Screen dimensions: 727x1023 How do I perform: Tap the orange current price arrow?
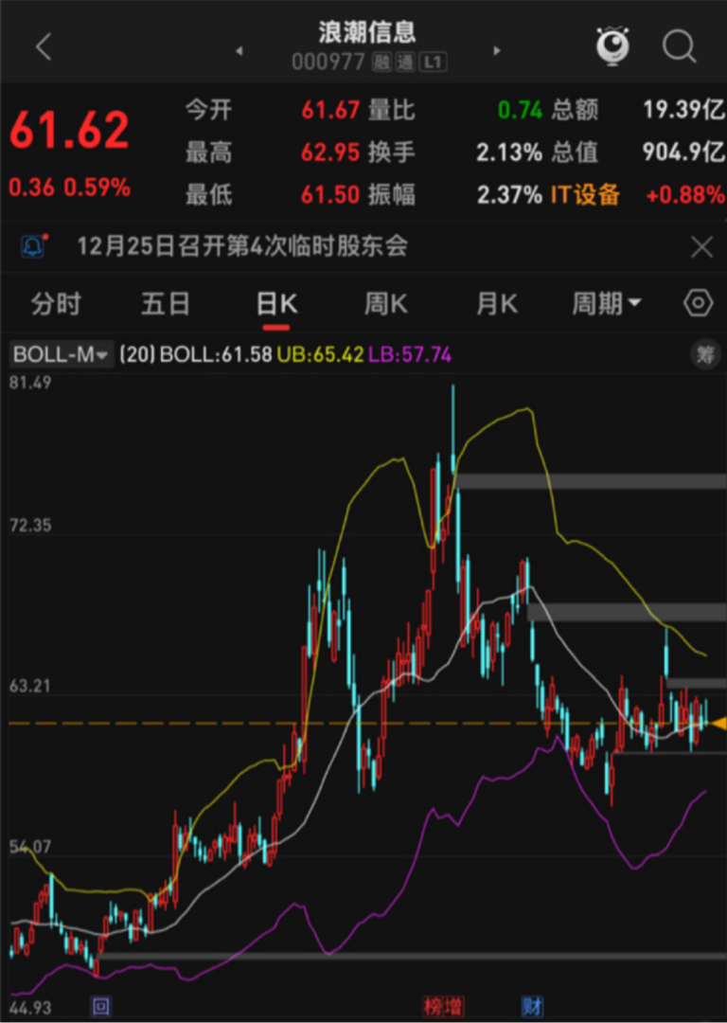719,724
